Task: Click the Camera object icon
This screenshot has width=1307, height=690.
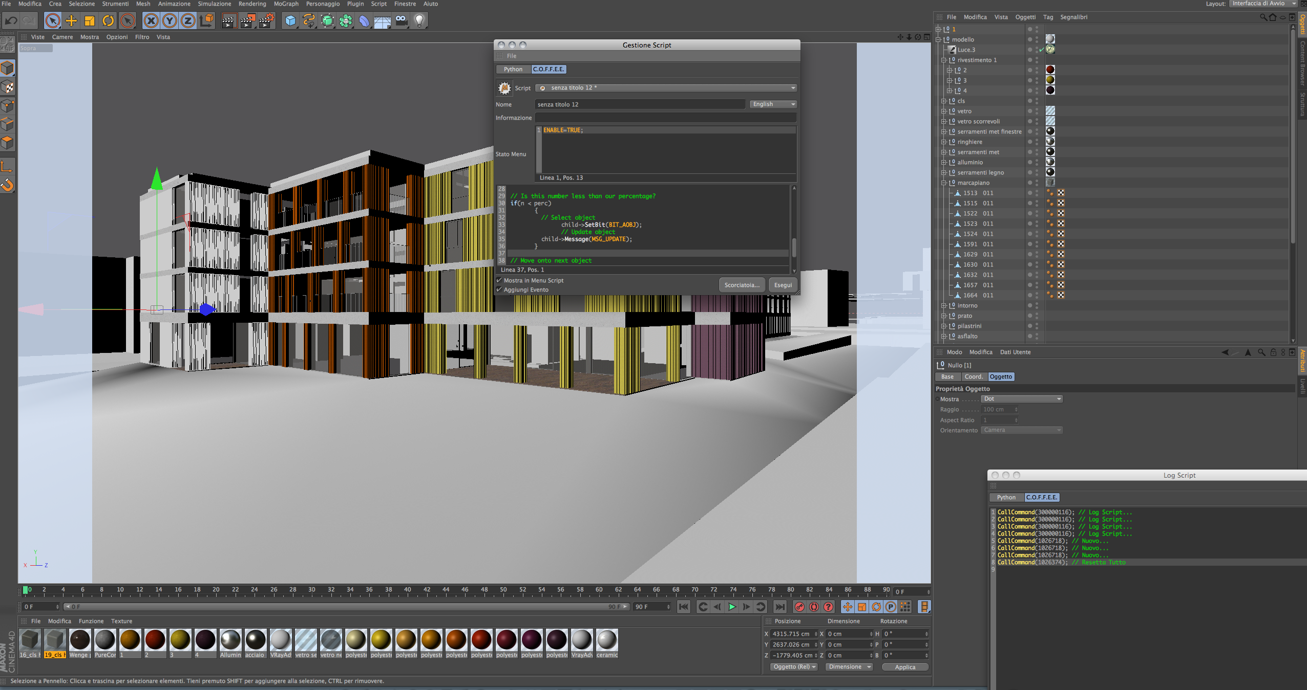Action: coord(401,21)
